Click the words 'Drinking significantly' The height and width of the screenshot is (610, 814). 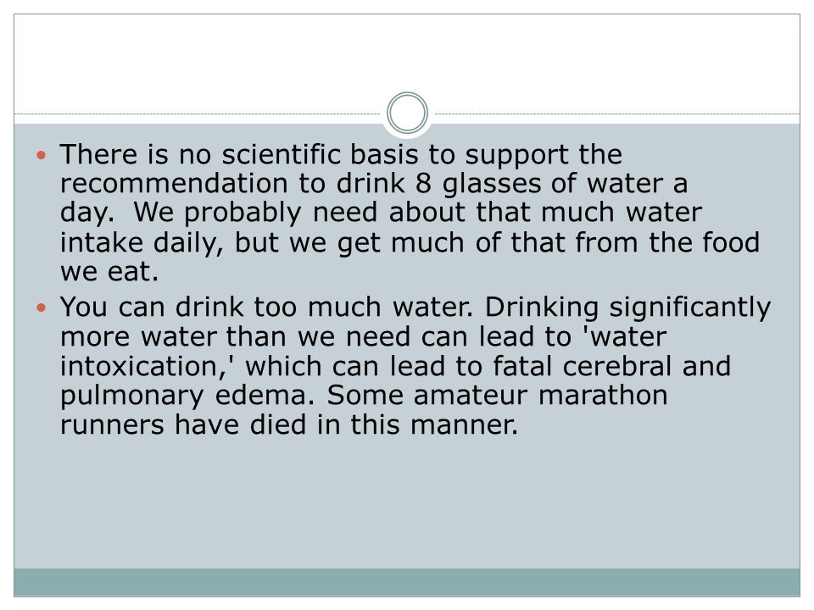pyautogui.click(x=627, y=308)
